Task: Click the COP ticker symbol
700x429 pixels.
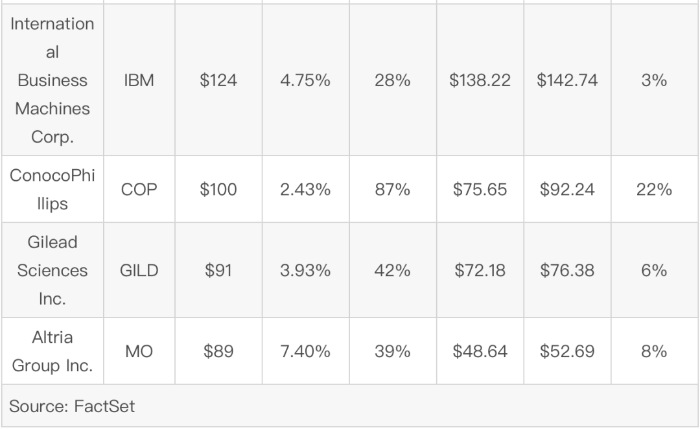Action: pyautogui.click(x=139, y=190)
